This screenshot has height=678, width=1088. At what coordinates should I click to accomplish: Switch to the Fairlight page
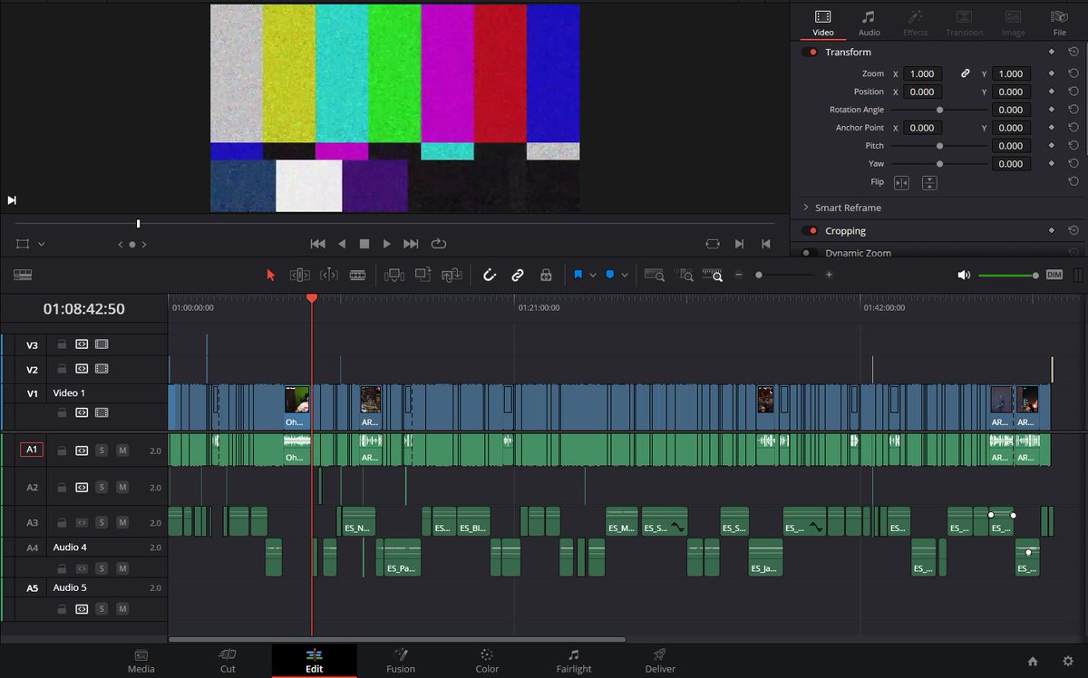point(574,661)
